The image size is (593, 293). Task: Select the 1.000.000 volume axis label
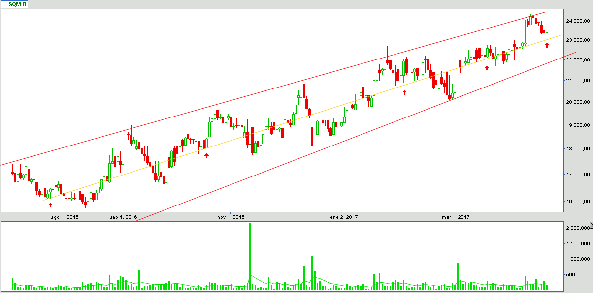click(578, 259)
